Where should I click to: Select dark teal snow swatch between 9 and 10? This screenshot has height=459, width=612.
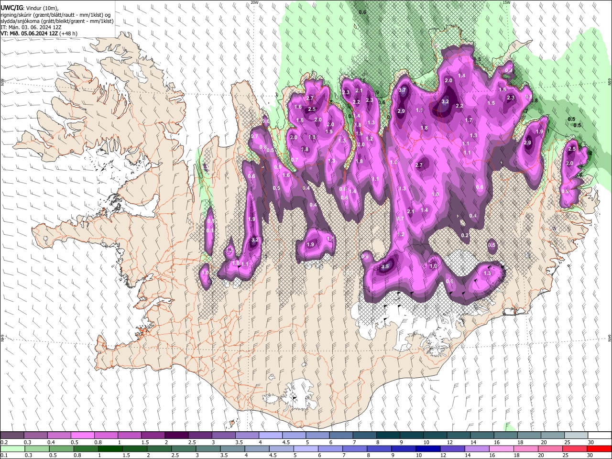412,436
